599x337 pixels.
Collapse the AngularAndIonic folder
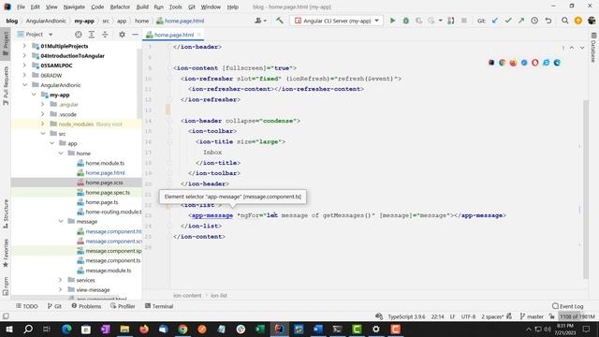click(x=24, y=85)
